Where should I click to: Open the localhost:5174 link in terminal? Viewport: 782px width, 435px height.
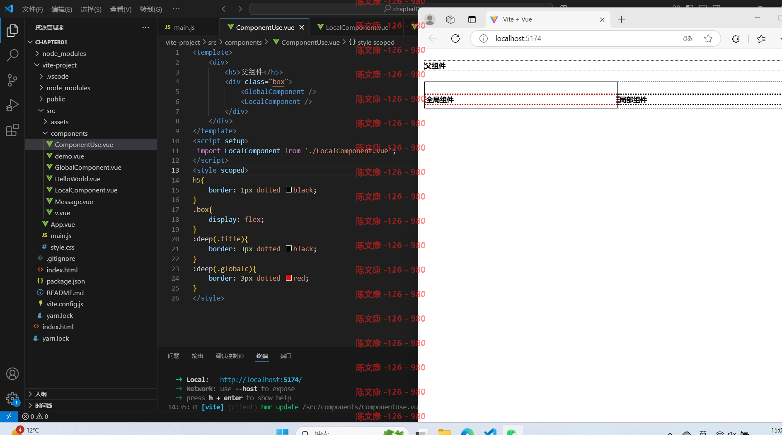pyautogui.click(x=261, y=380)
